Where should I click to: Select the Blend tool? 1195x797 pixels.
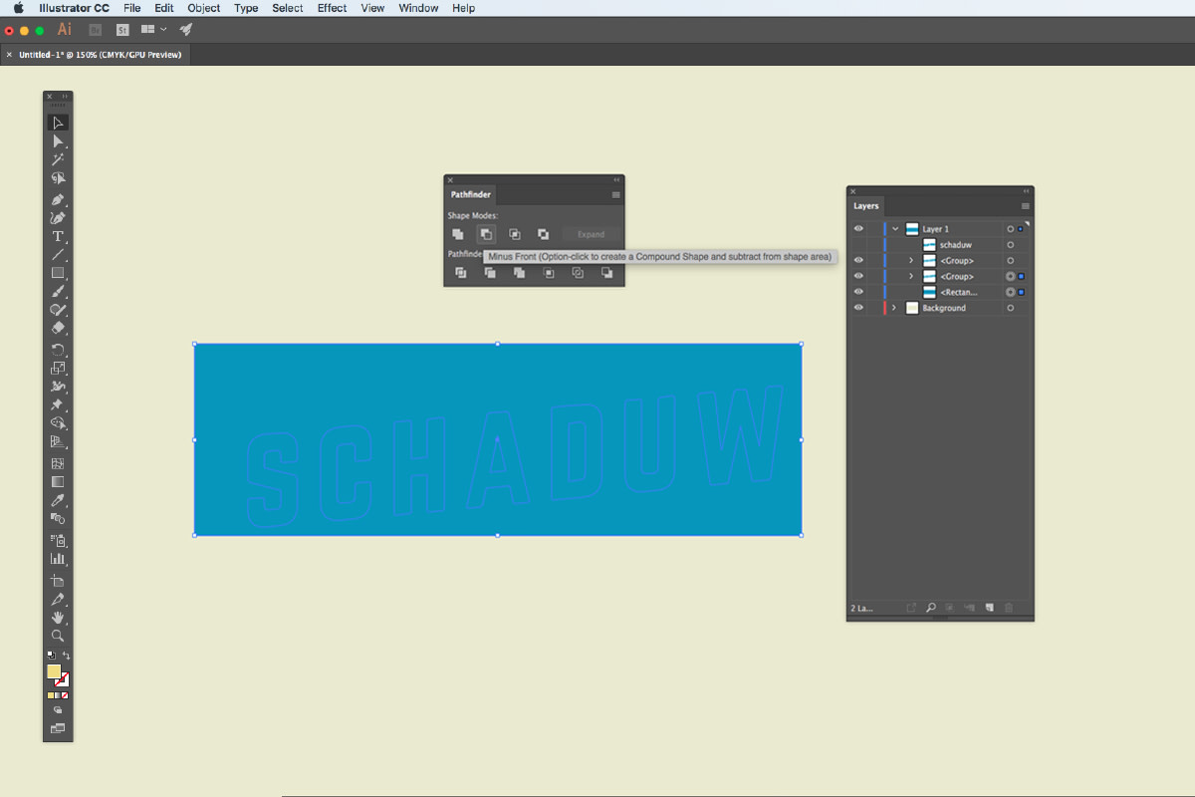(58, 518)
